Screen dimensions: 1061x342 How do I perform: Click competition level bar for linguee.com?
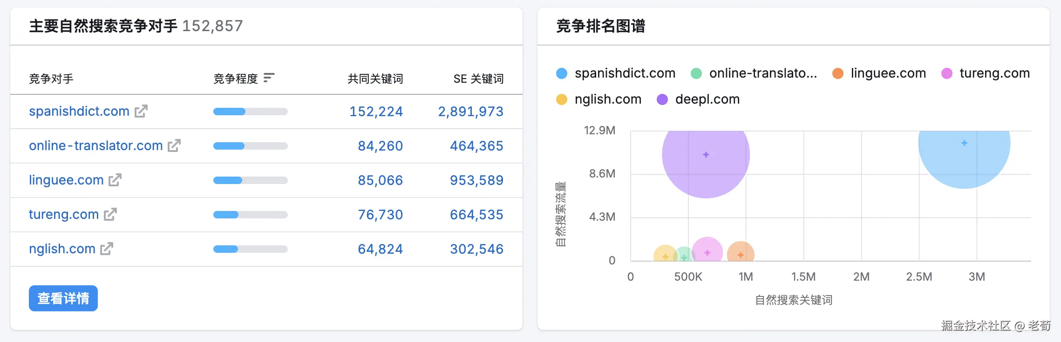pos(251,180)
